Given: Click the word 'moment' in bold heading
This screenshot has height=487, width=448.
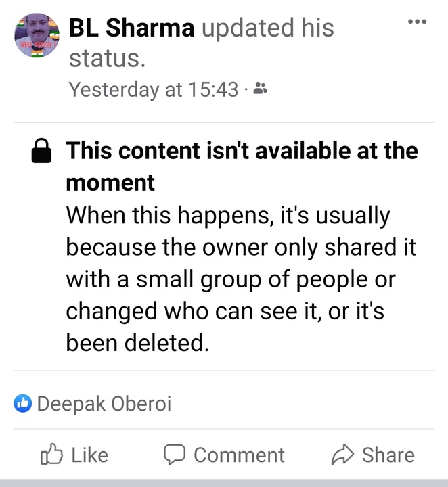Looking at the screenshot, I should (110, 183).
